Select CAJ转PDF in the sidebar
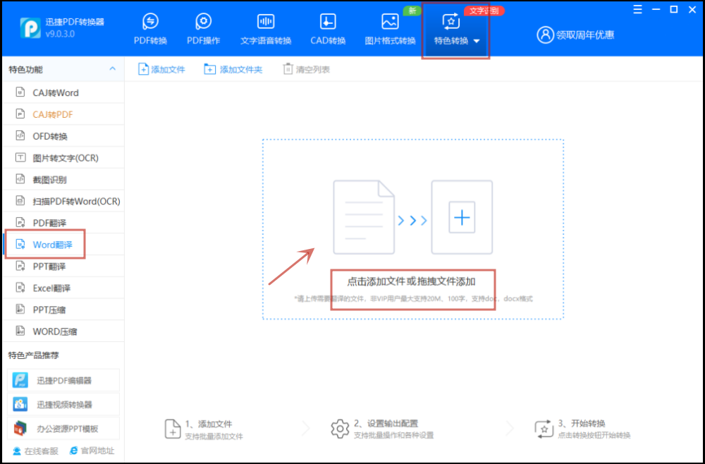 [x=63, y=114]
